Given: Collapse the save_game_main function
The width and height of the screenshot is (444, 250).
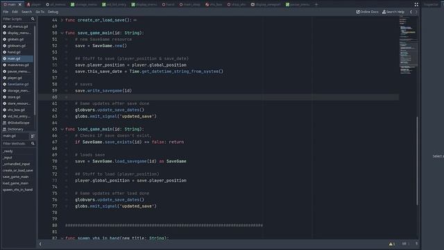Looking at the screenshot, I should (x=62, y=33).
